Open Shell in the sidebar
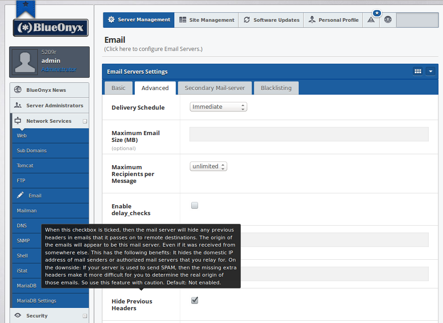The image size is (443, 323). [27, 256]
